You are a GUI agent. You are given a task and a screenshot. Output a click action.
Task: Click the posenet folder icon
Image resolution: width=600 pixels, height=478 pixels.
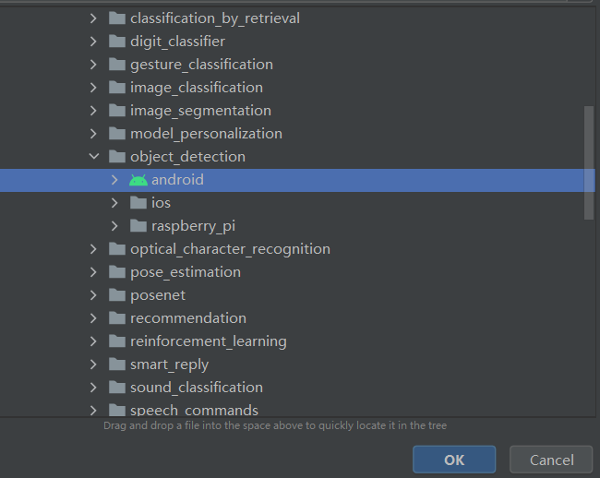[117, 295]
